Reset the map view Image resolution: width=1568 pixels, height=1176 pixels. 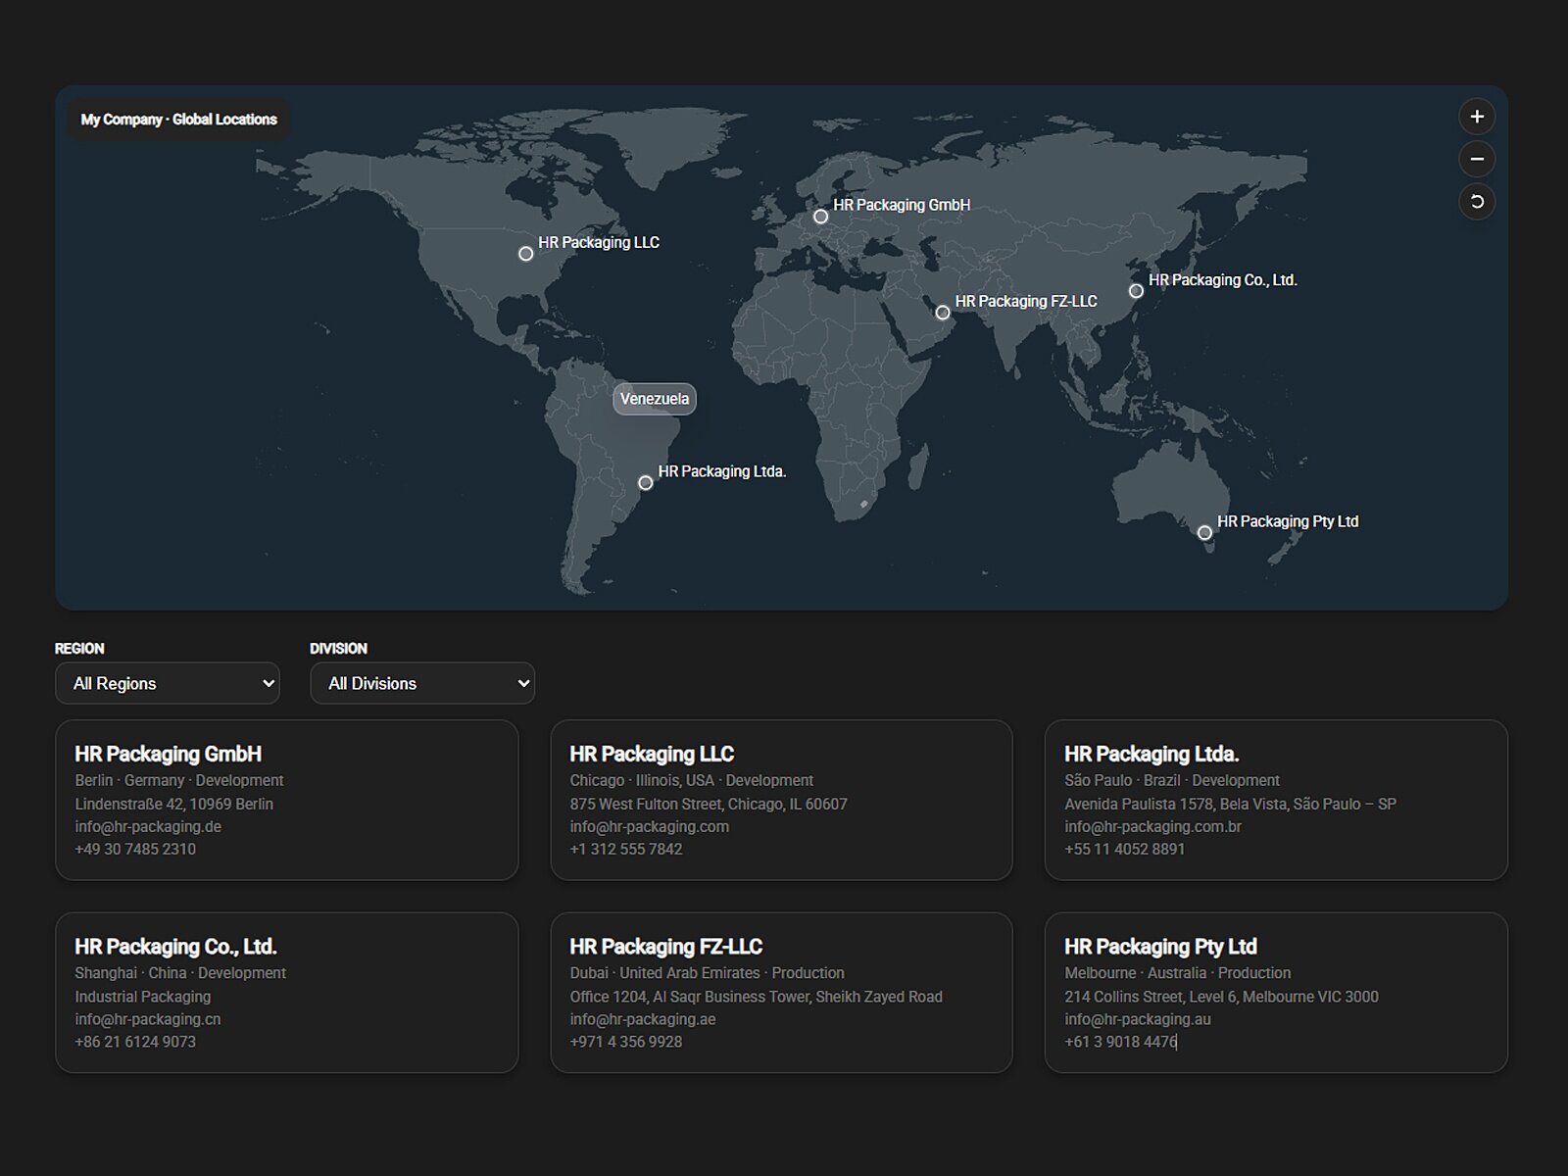[x=1477, y=202]
